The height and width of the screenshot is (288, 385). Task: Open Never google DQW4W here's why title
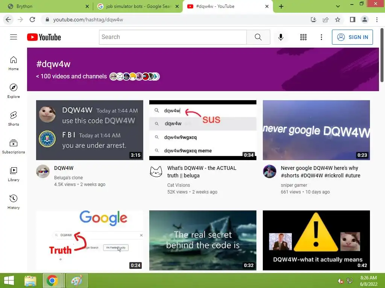coord(320,172)
